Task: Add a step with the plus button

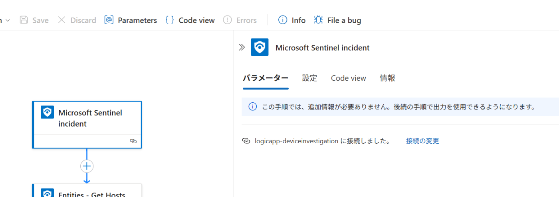Action: (x=87, y=166)
